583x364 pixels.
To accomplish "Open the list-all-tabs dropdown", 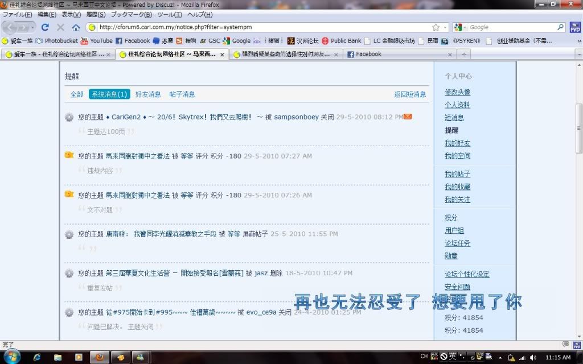I will pos(579,54).
